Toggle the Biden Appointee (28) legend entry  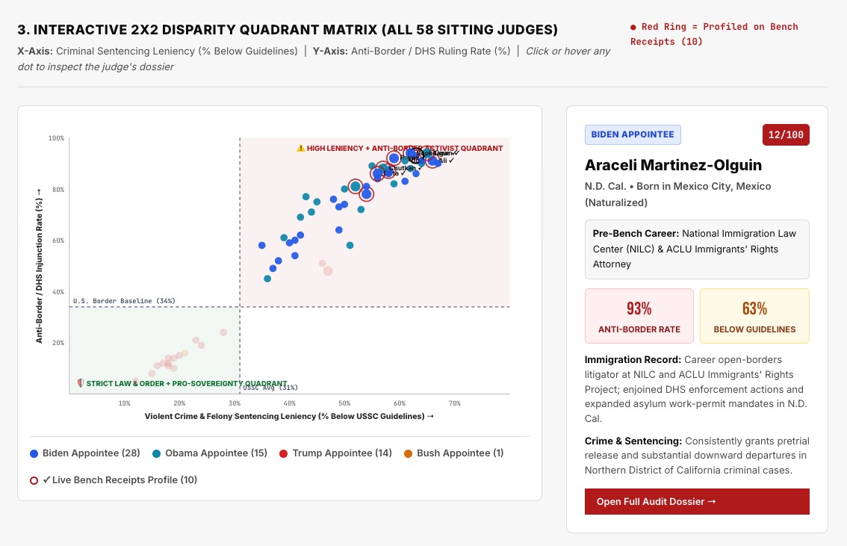(85, 453)
